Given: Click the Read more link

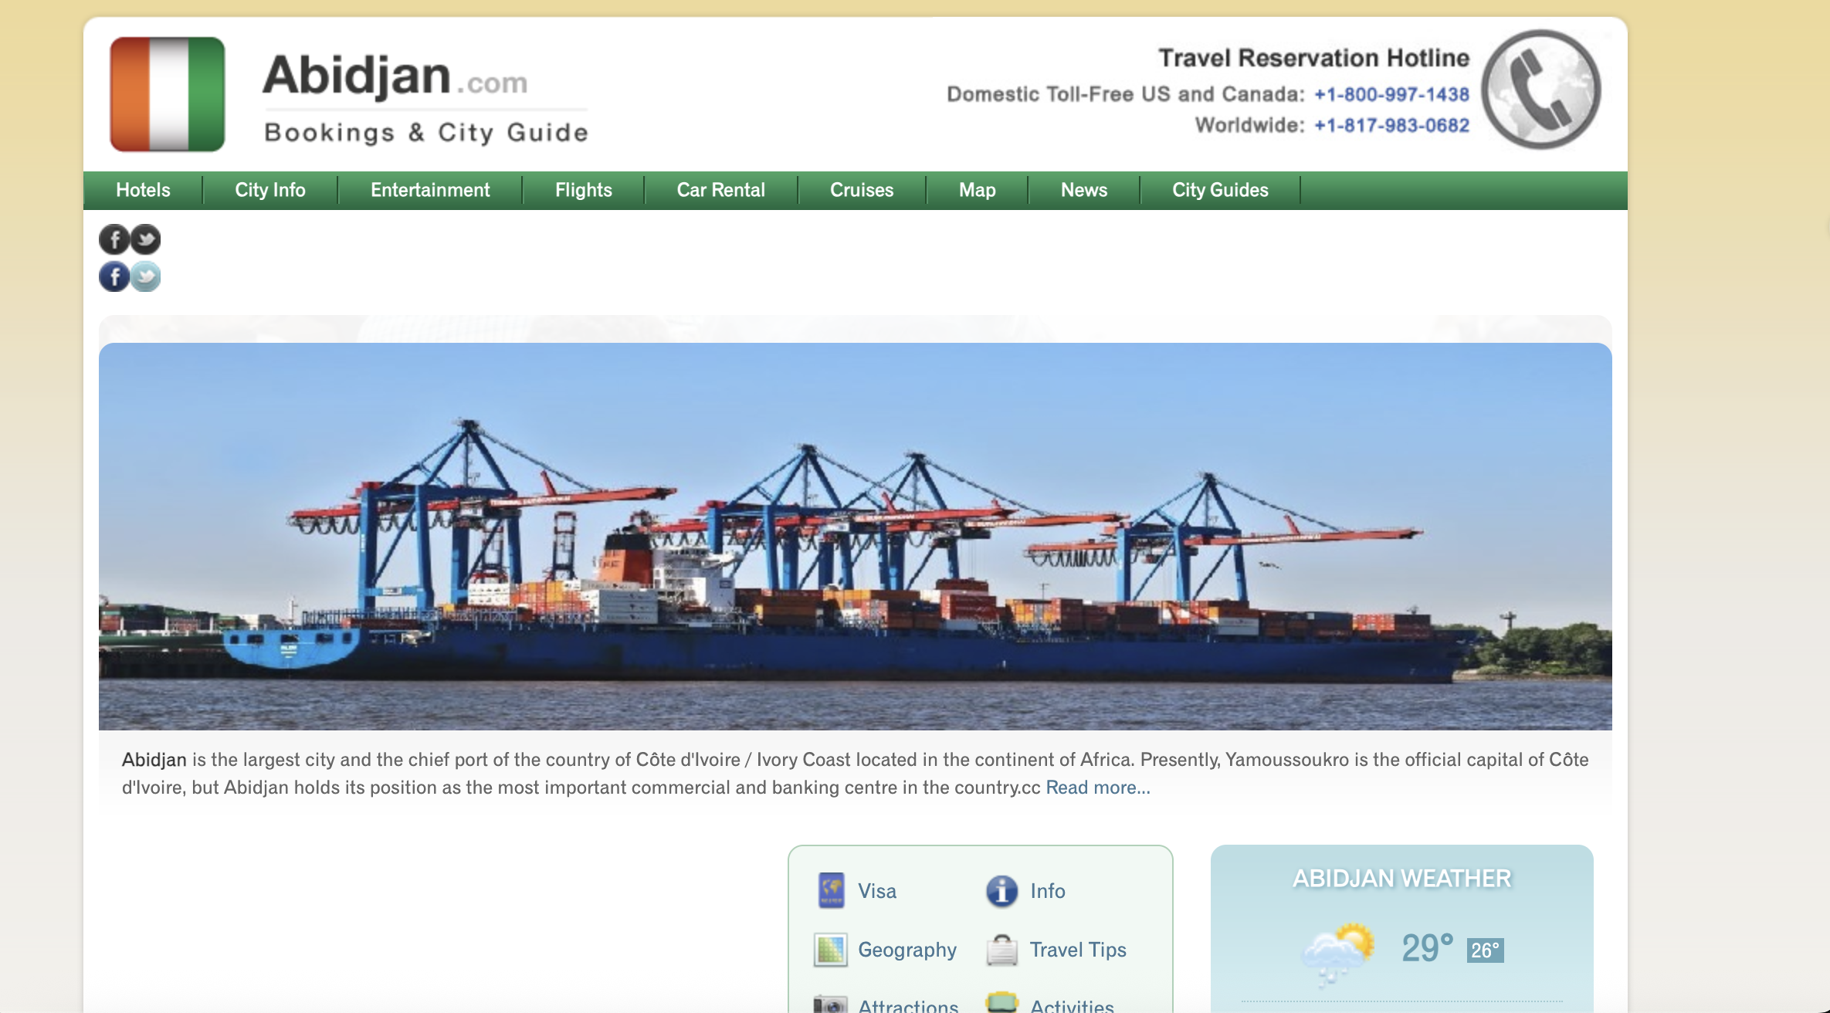Looking at the screenshot, I should point(1096,788).
